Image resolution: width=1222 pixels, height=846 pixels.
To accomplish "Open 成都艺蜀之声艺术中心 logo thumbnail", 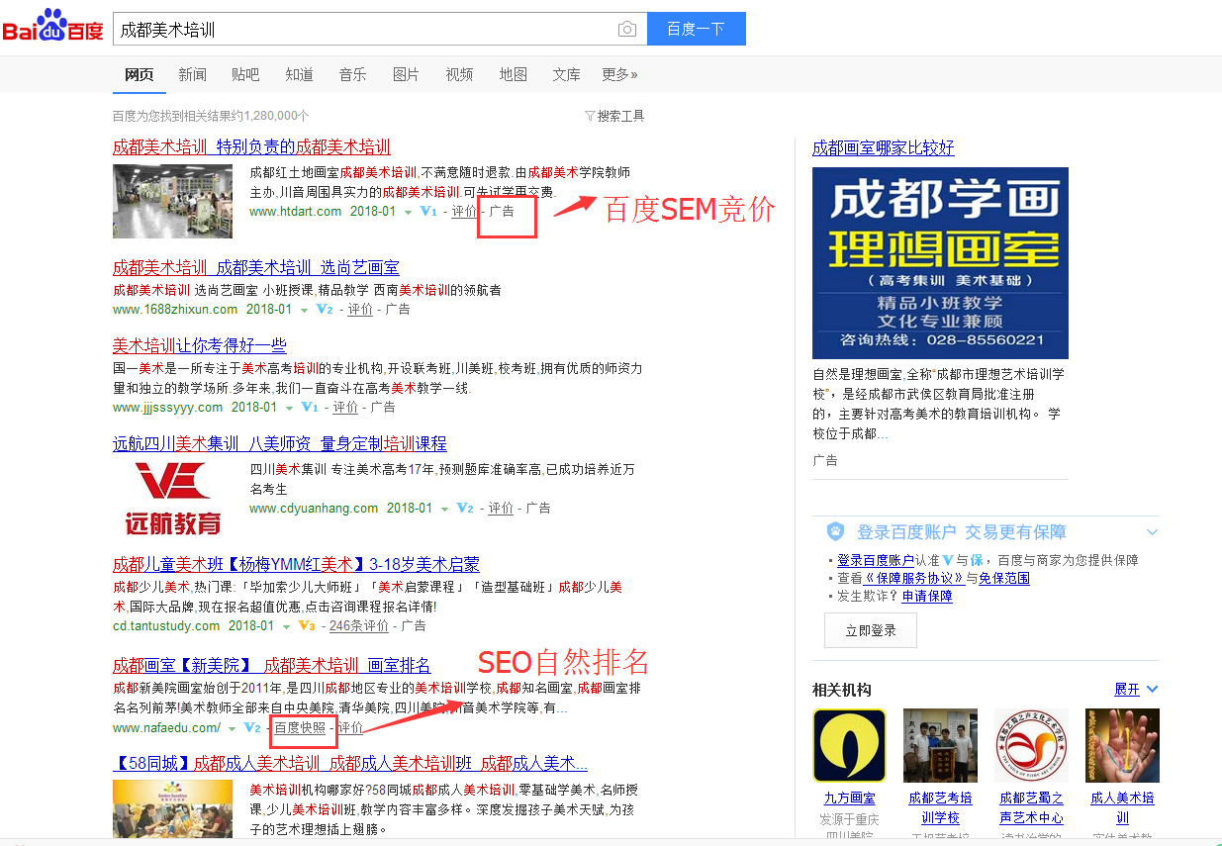I will coord(1031,745).
